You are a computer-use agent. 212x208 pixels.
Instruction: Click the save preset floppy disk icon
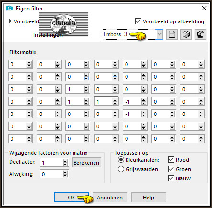pos(172,34)
